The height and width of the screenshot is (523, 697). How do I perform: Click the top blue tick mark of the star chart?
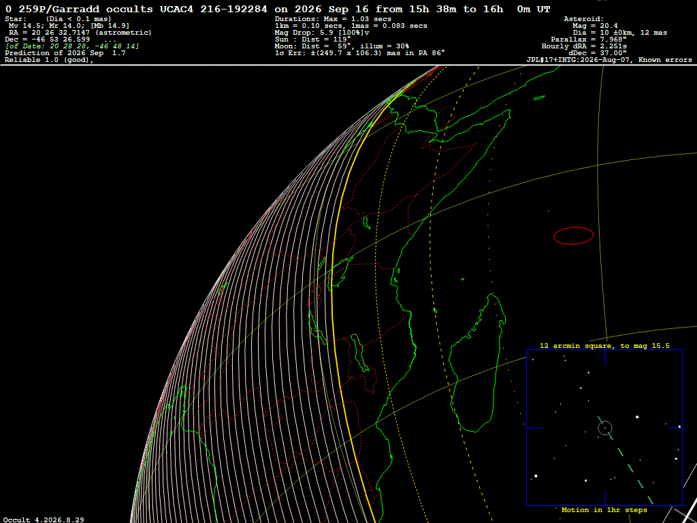tap(605, 358)
